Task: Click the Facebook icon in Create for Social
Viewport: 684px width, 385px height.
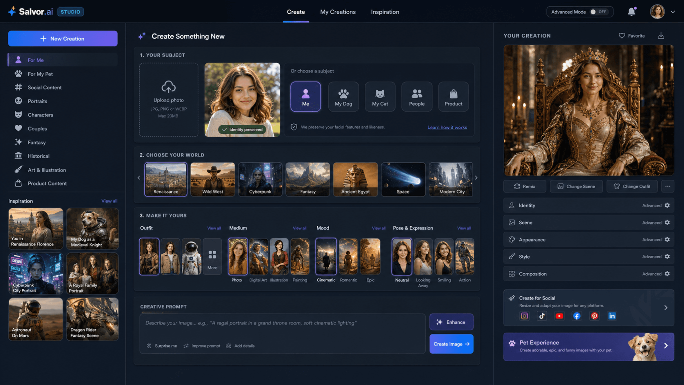Action: 577,316
